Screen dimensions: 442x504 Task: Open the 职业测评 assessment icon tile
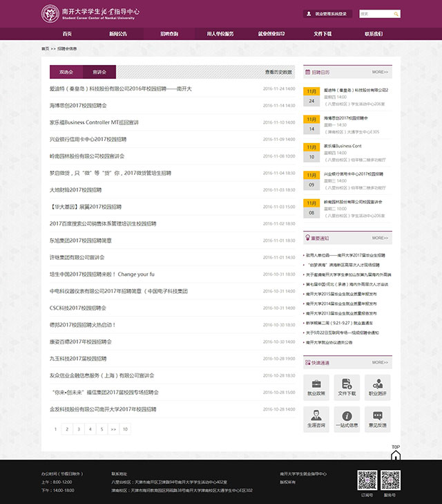377,387
